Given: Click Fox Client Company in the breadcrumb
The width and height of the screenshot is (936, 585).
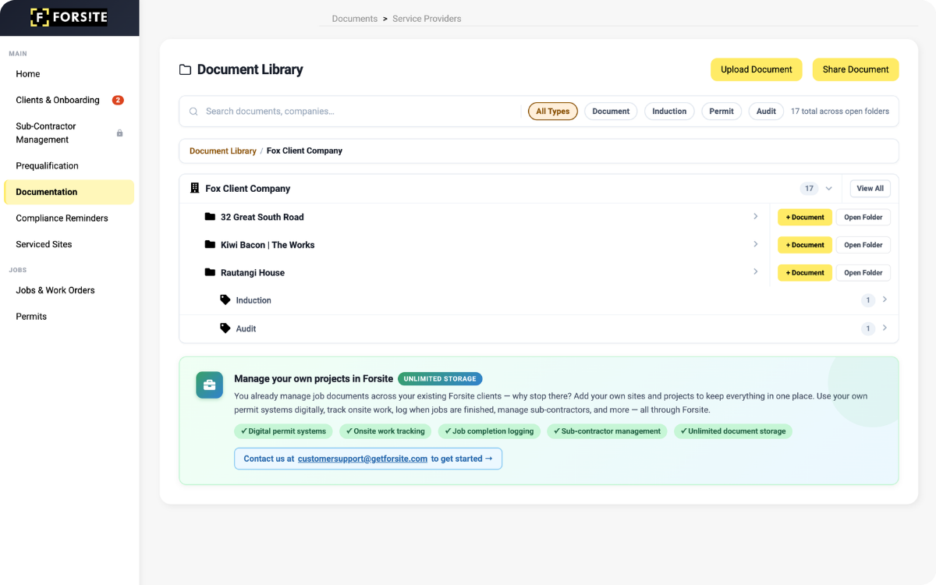Looking at the screenshot, I should [x=304, y=151].
